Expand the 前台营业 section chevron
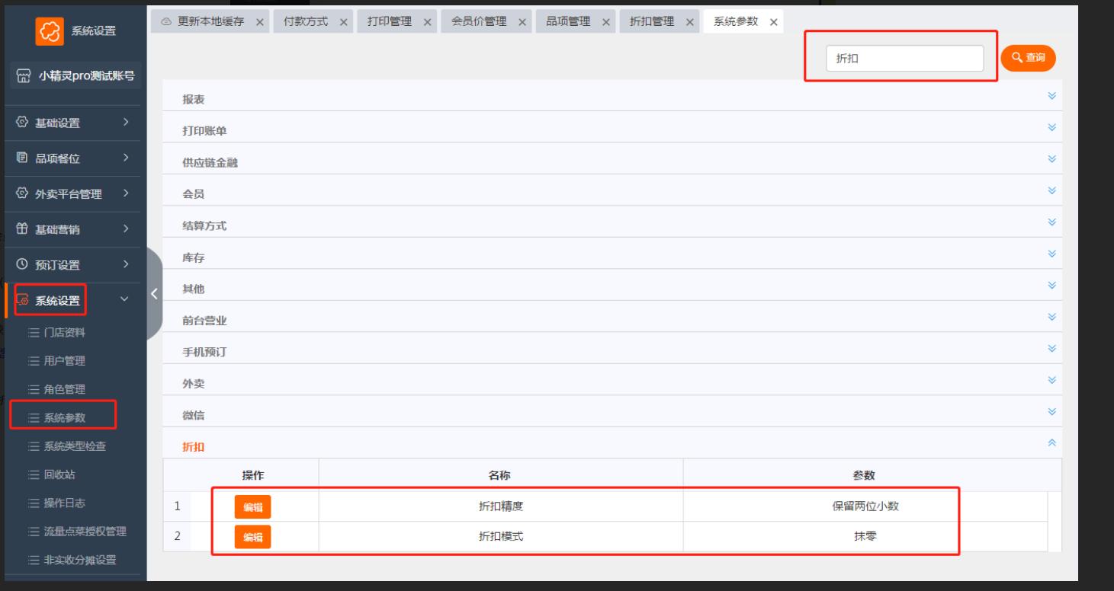This screenshot has width=1114, height=591. tap(1052, 317)
